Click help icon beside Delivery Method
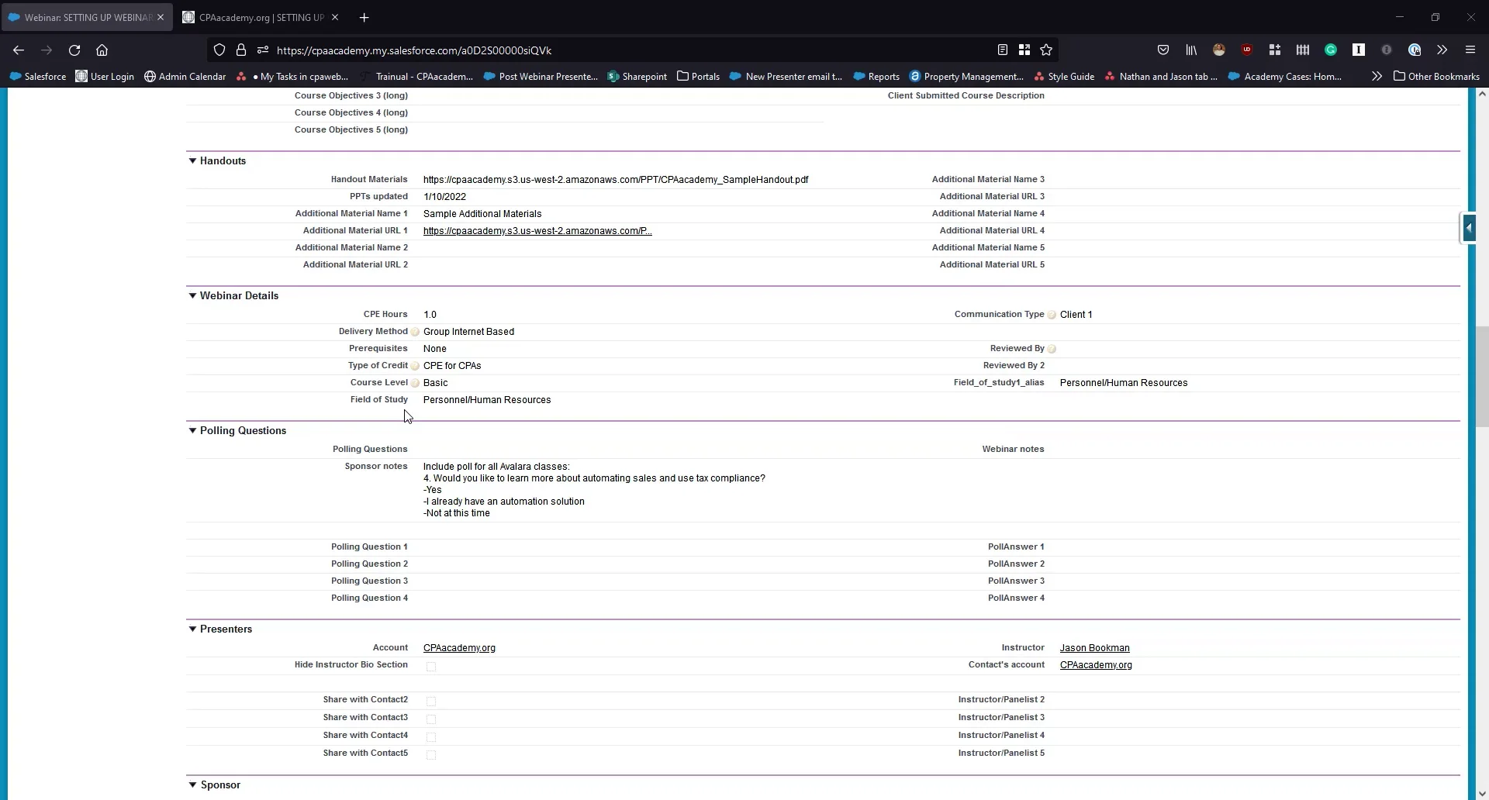The height and width of the screenshot is (800, 1489). (415, 332)
